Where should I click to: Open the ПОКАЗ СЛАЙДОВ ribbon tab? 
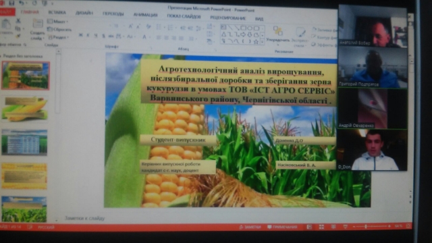[184, 16]
